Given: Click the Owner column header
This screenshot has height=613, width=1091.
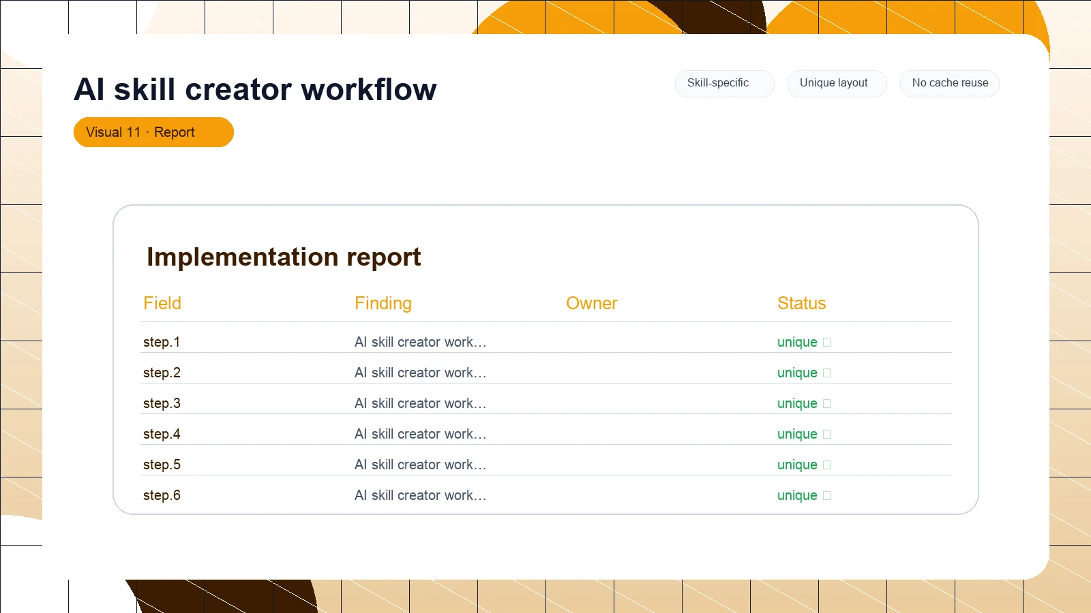Looking at the screenshot, I should tap(592, 303).
